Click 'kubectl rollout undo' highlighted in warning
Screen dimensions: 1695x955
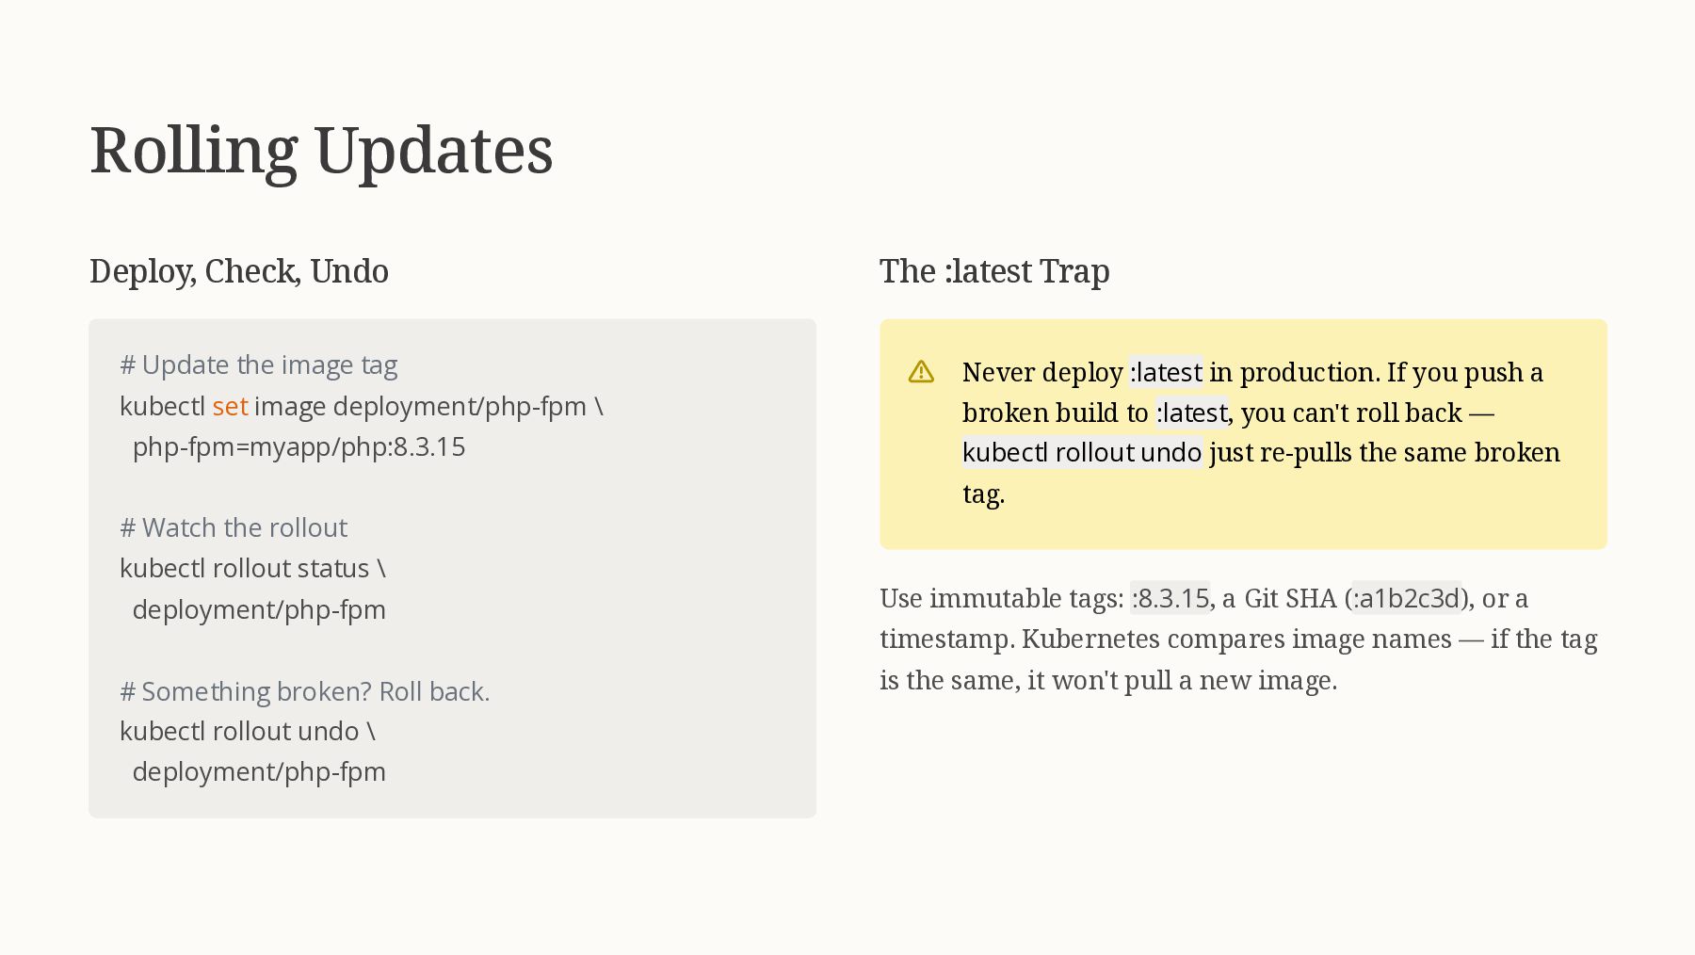(1082, 453)
